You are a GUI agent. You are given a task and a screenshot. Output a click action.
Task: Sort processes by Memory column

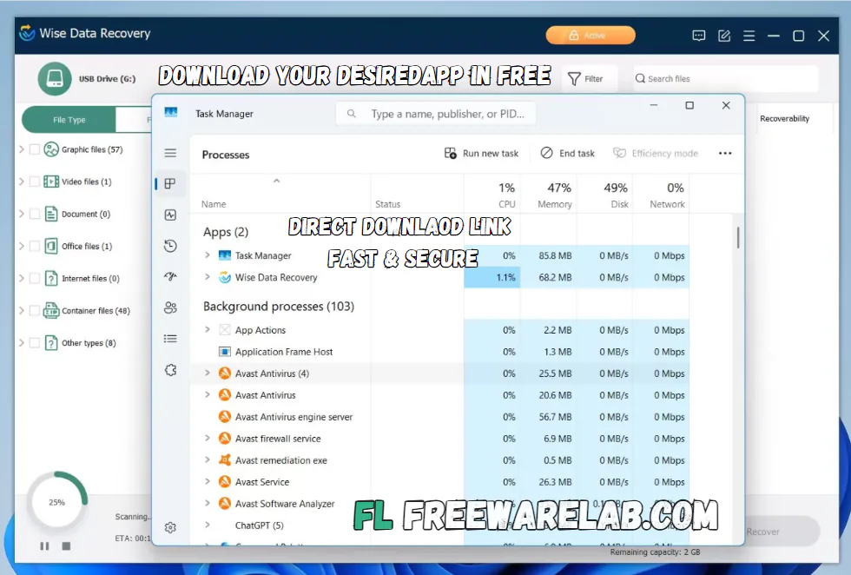(549, 195)
